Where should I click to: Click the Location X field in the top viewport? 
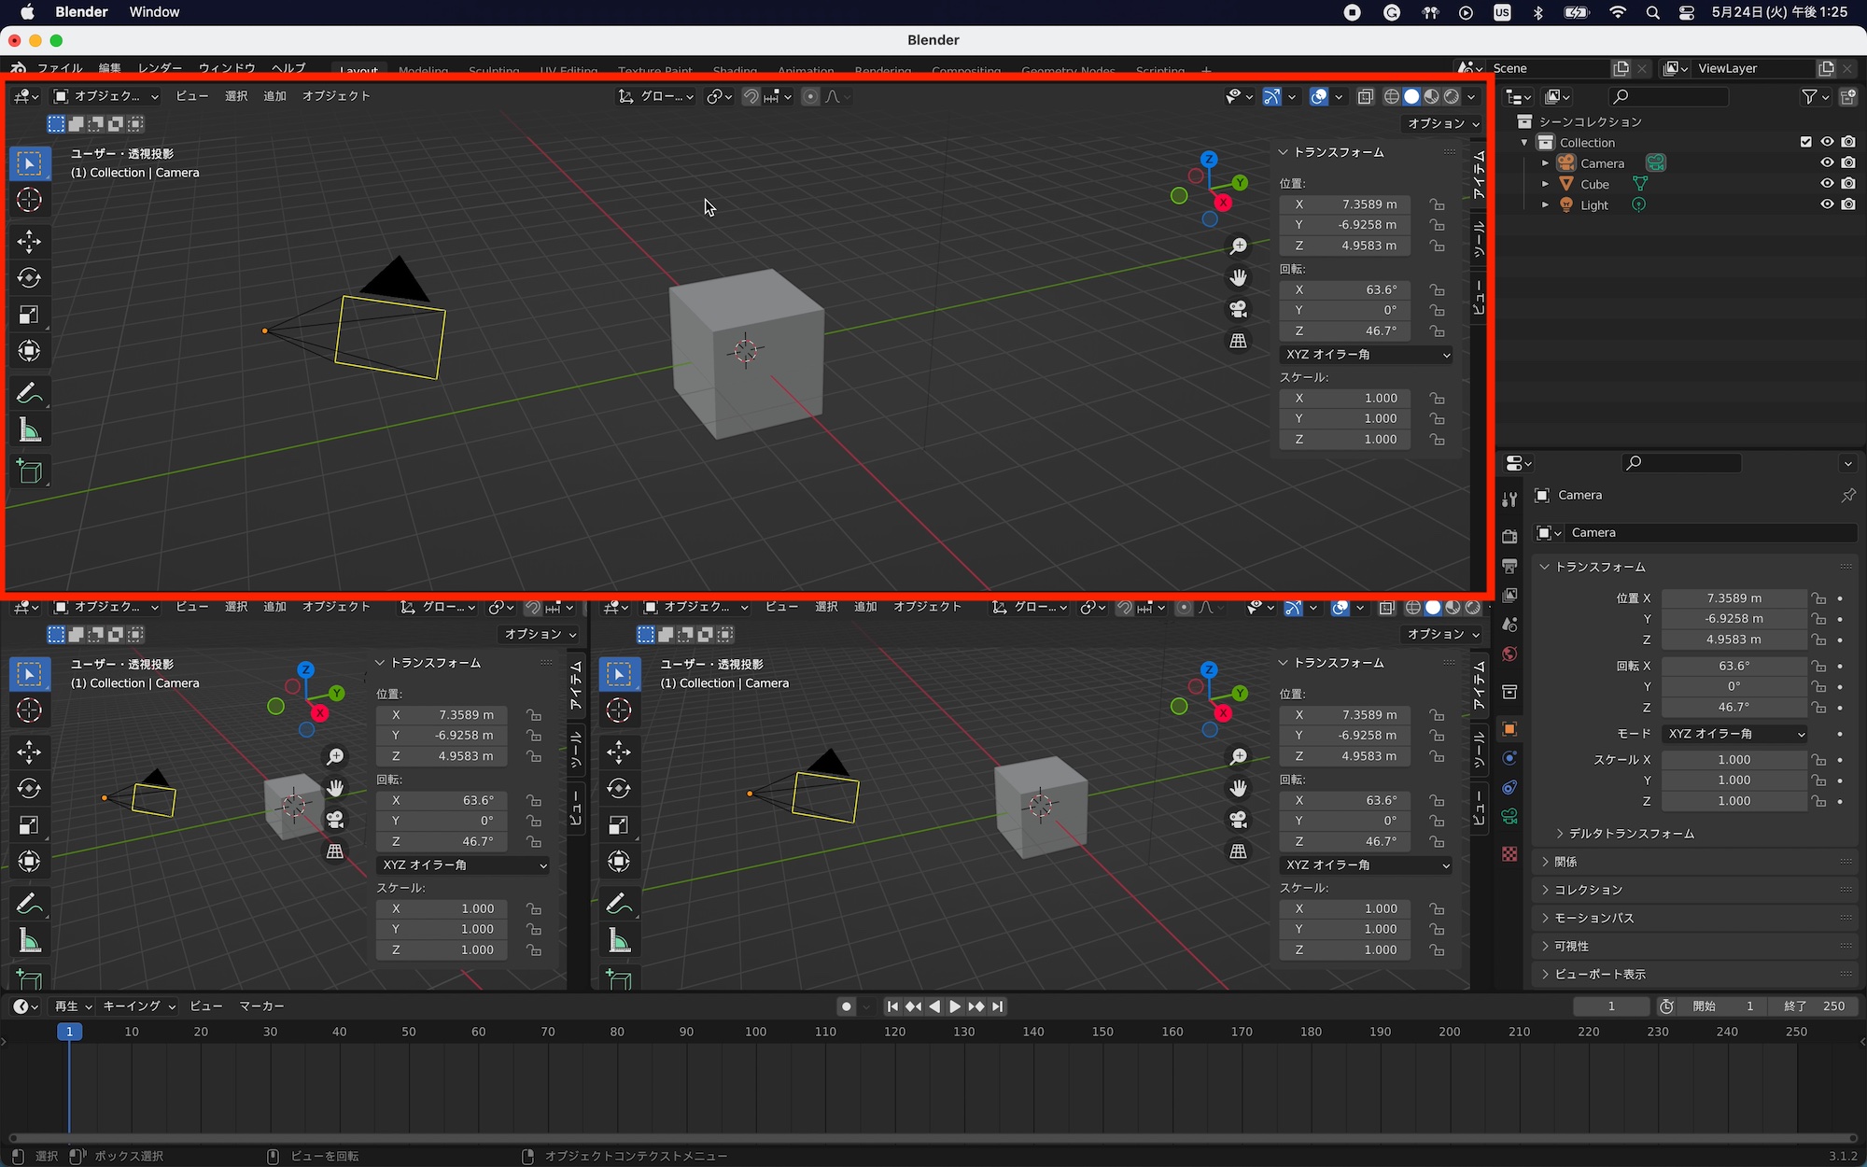1344,204
